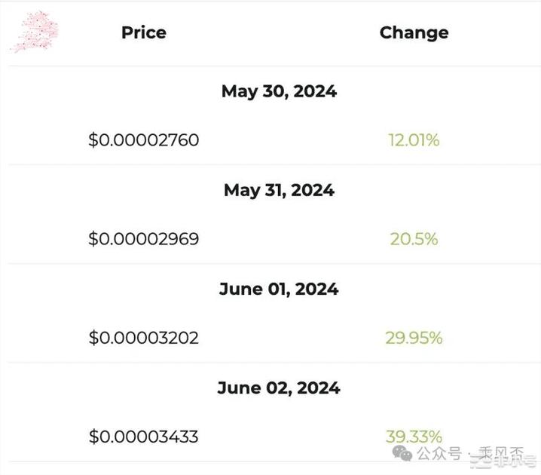Click the 39.33% change value
This screenshot has width=541, height=475.
click(414, 437)
